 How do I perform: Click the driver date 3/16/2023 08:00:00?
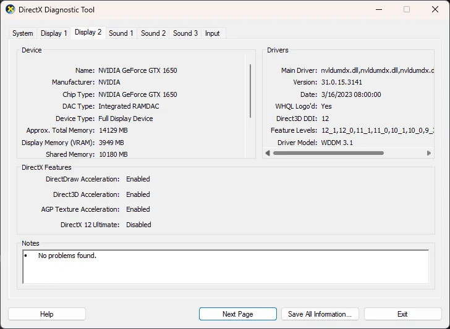pyautogui.click(x=351, y=94)
